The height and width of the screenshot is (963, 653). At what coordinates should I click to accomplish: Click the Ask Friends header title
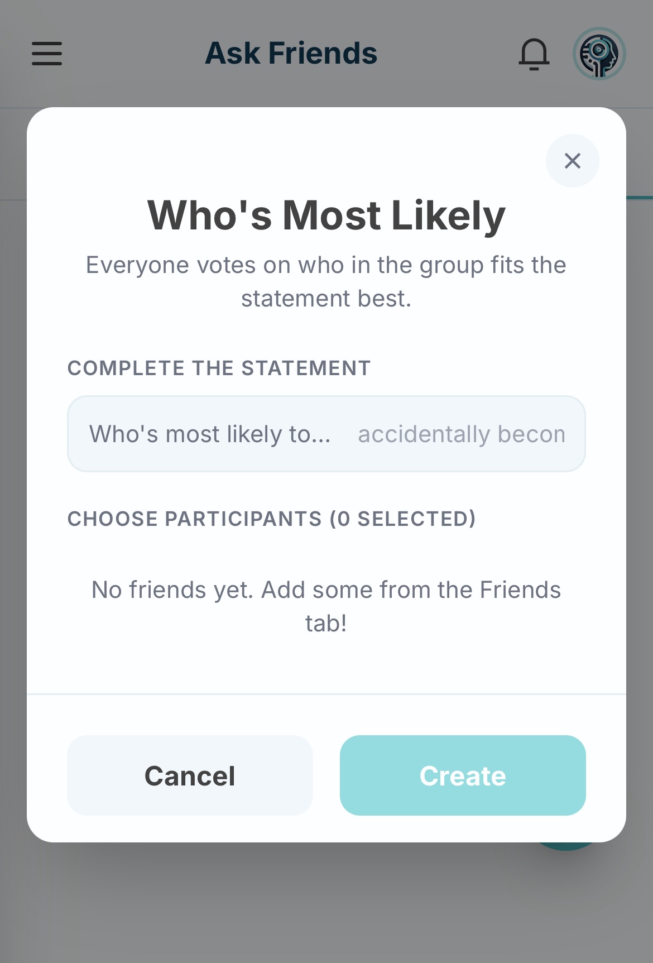coord(291,54)
